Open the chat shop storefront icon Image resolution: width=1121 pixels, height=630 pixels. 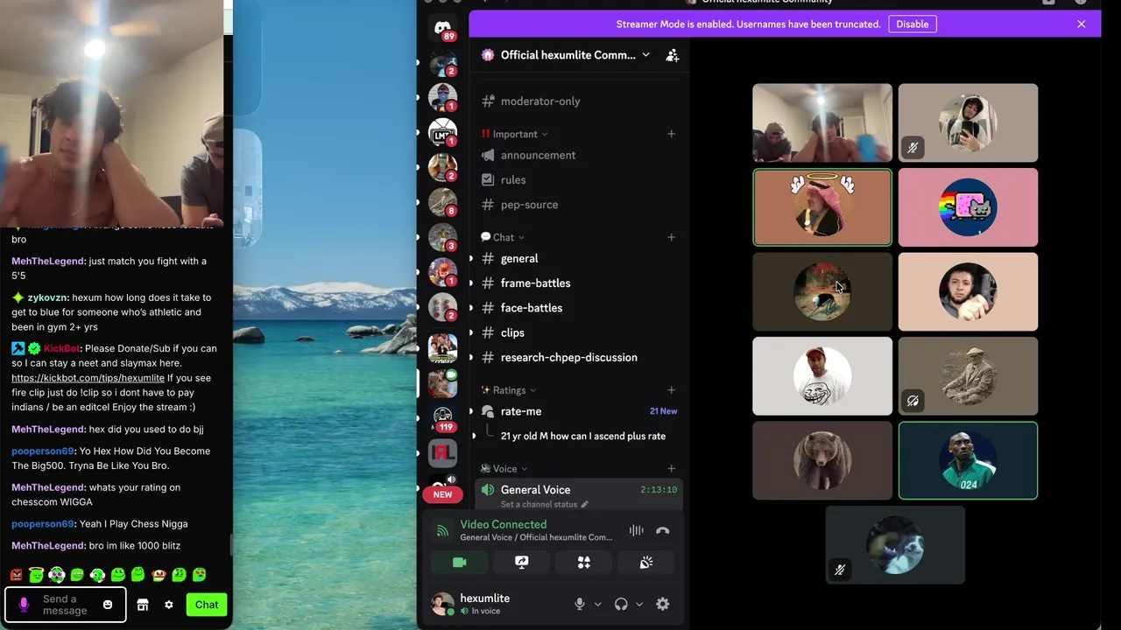tap(143, 605)
